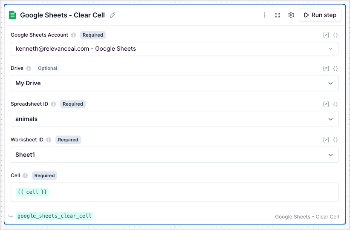Click the Google Sheets - Clear Cell title
Image resolution: width=350 pixels, height=230 pixels.
coord(62,15)
